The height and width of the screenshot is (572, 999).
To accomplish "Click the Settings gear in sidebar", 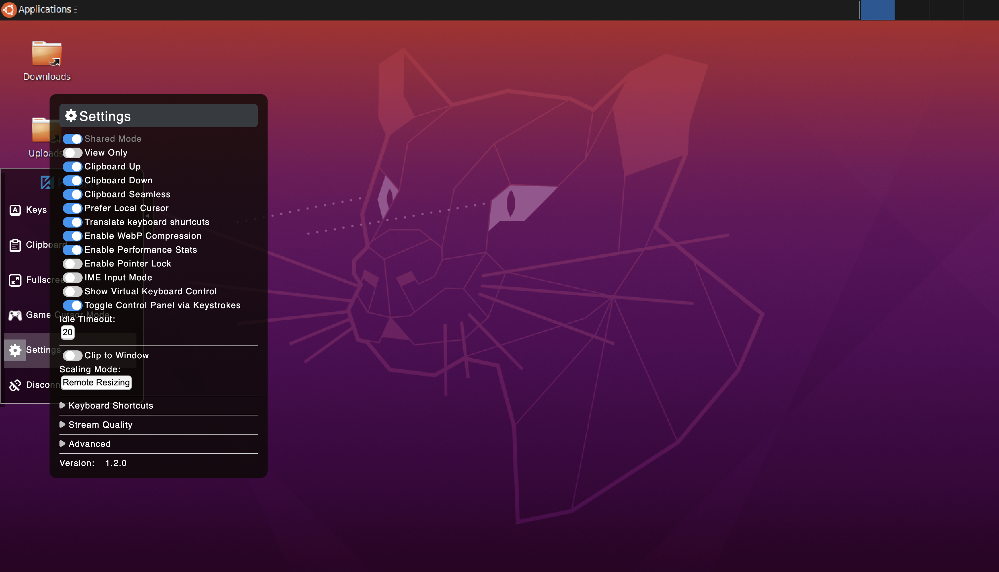I will [x=15, y=350].
